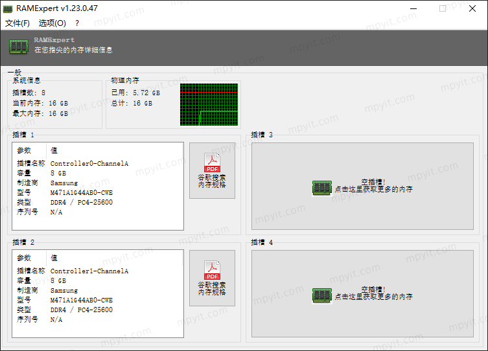Select slot 1 序列号 row
This screenshot has width=488, height=351.
click(98, 212)
